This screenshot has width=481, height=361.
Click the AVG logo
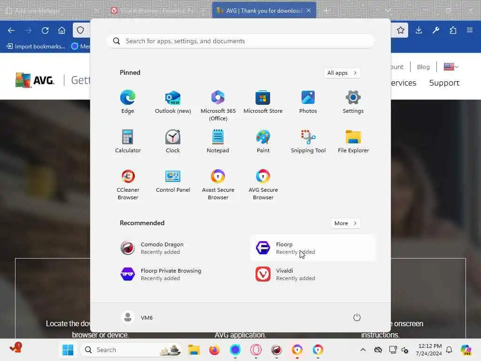35,80
